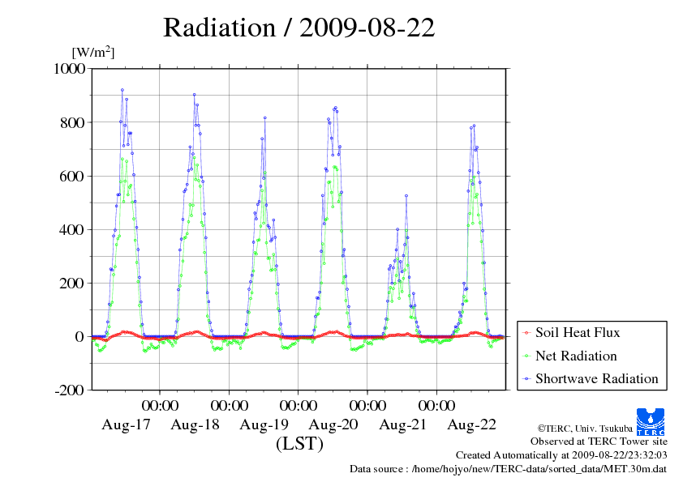Click the (LST) axis label
Screen dimensions: 683x482
(x=299, y=444)
